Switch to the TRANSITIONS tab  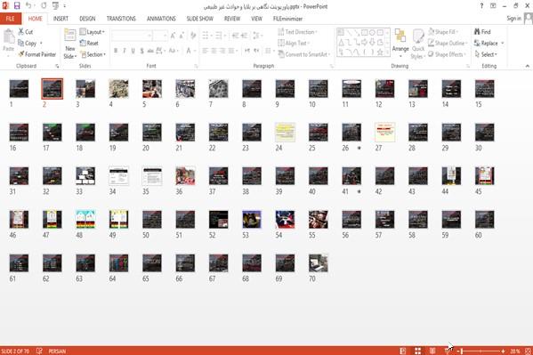coord(121,19)
